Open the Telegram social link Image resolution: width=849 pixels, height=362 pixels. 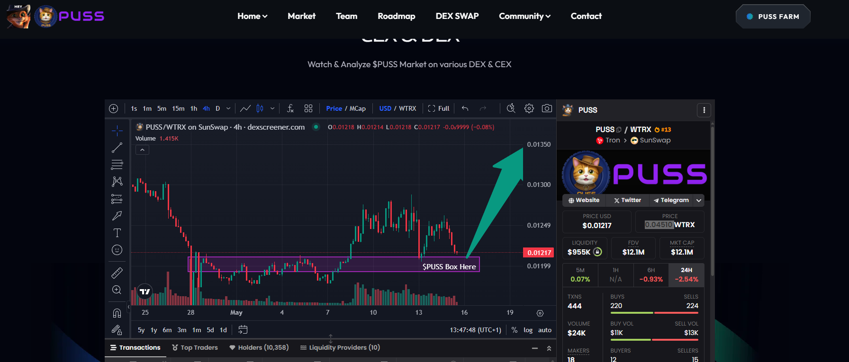[x=671, y=200]
